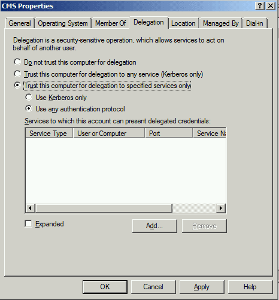
Task: Open the Managed By tab
Action: point(221,23)
